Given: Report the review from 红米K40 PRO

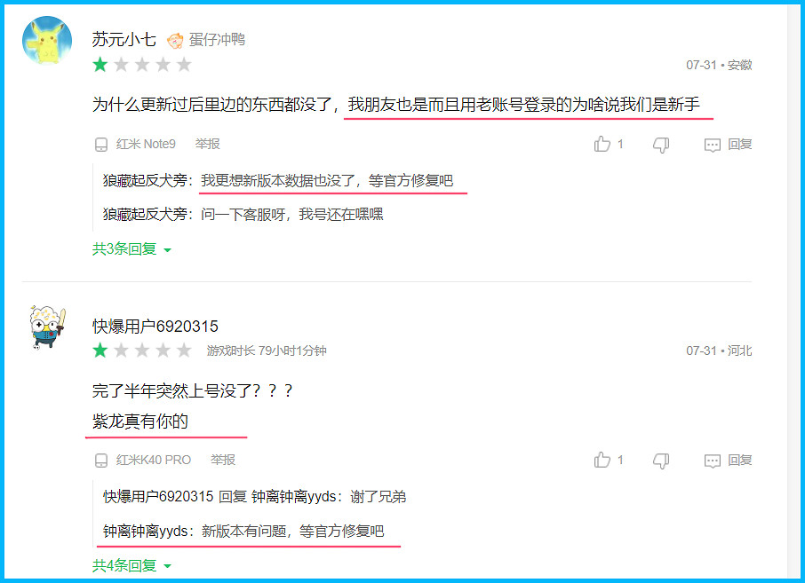Looking at the screenshot, I should pyautogui.click(x=223, y=460).
